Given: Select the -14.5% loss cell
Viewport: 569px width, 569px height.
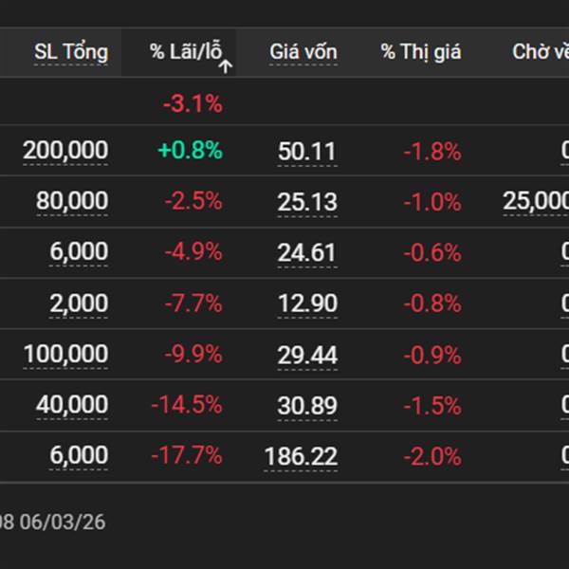Looking at the screenshot, I should 187,406.
